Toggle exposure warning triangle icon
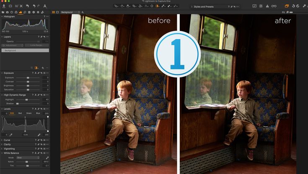This screenshot has width=308, height=174. pyautogui.click(x=267, y=6)
